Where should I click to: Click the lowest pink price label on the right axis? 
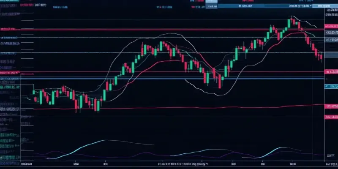(331, 117)
